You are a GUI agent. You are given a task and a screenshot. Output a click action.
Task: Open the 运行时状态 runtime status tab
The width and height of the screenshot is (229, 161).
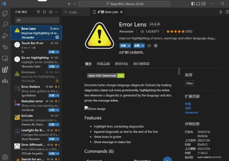click(141, 64)
